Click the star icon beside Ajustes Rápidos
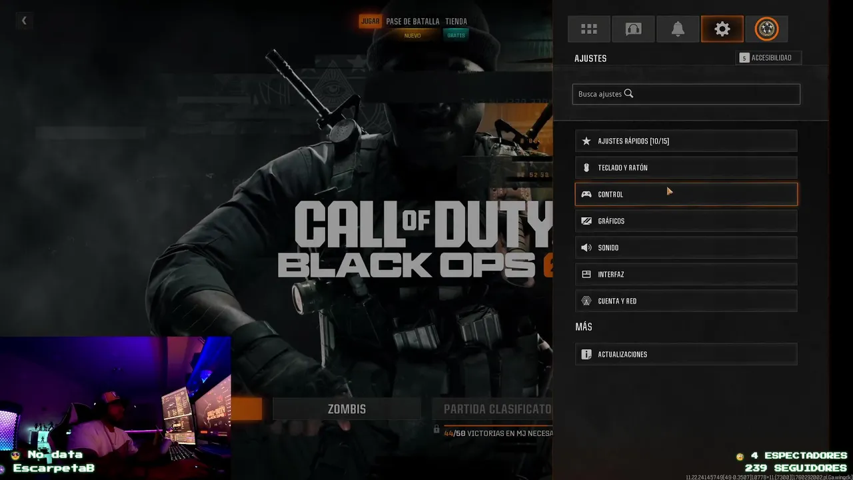This screenshot has height=480, width=853. (586, 141)
